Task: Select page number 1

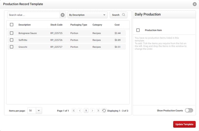Action: (x=86, y=111)
